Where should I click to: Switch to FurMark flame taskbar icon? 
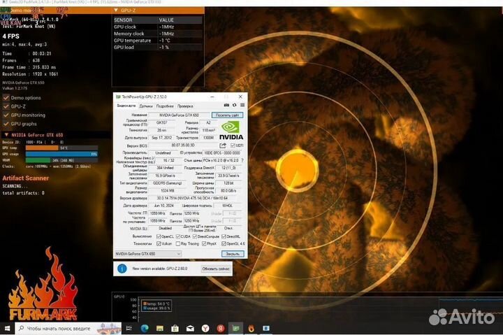pyautogui.click(x=251, y=328)
